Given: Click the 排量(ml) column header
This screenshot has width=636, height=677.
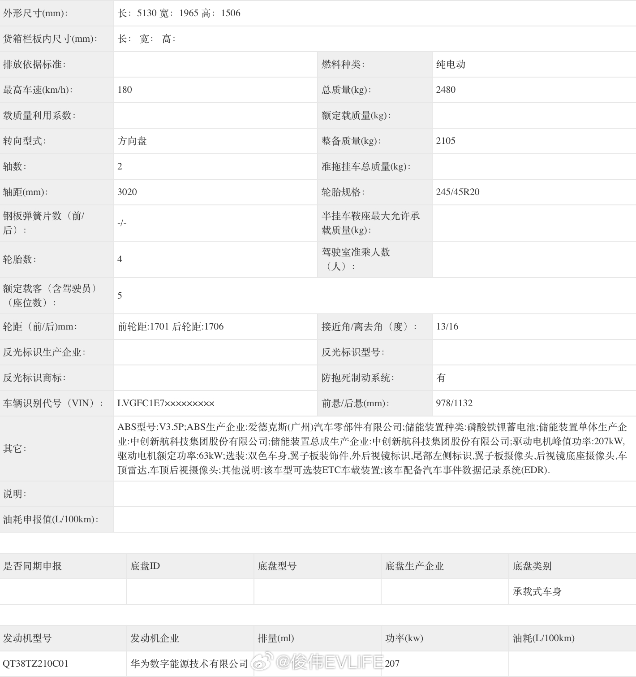Looking at the screenshot, I should click(276, 638).
